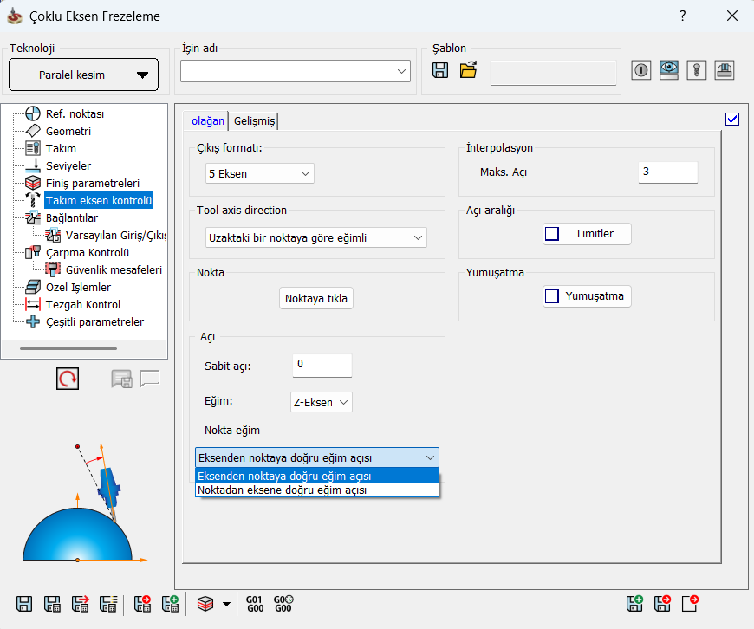Enable the Limitler checkbox
Viewport: 754px width, 629px height.
552,234
